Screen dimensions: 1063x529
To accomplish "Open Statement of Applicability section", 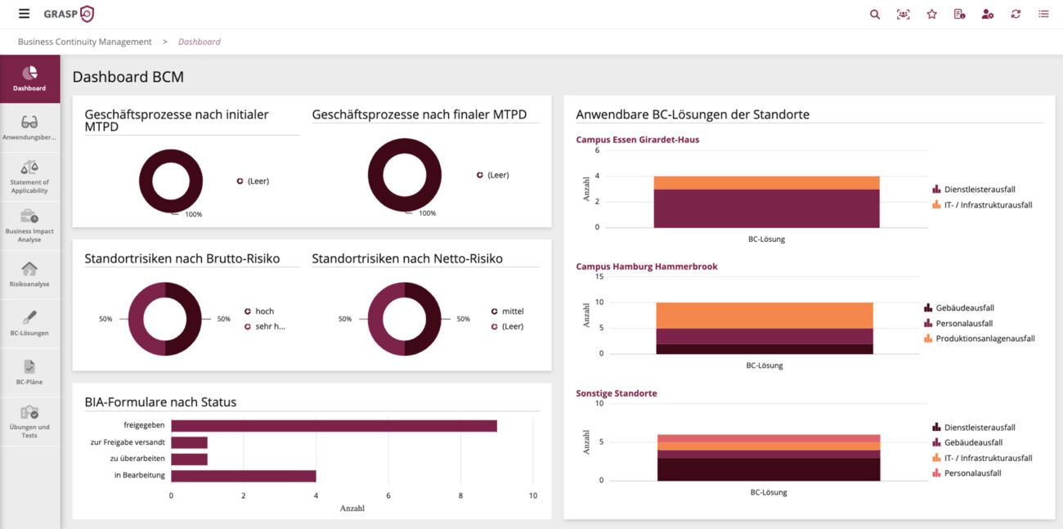I will click(29, 177).
